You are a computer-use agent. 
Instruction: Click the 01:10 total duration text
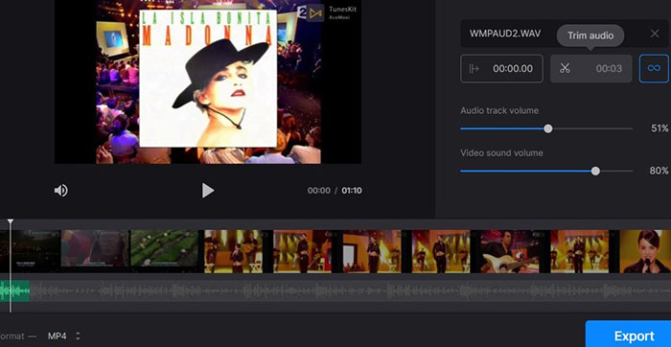coord(352,191)
